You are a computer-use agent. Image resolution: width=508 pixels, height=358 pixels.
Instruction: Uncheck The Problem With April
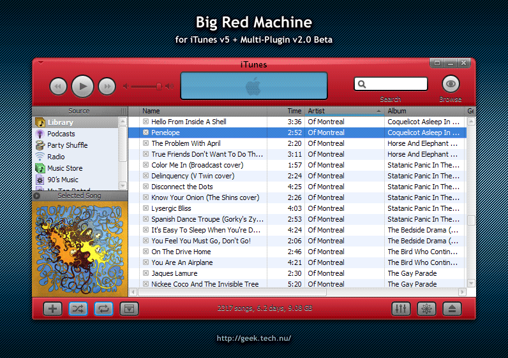[x=146, y=143]
